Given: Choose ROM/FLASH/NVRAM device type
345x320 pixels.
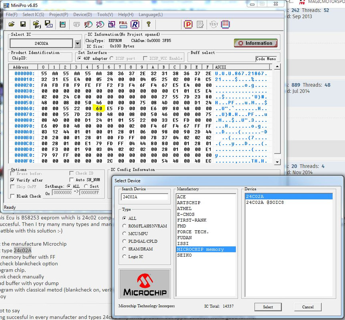Looking at the screenshot, I should point(124,226).
